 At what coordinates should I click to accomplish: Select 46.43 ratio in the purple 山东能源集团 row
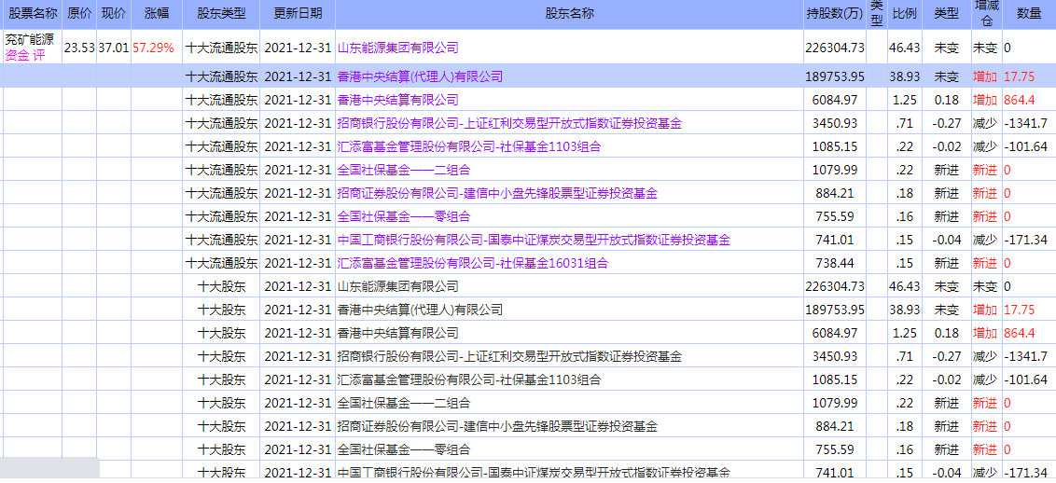[x=905, y=48]
